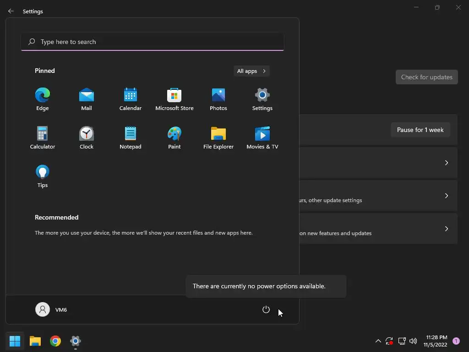This screenshot has height=352, width=469.
Task: Launch the Photos app
Action: pyautogui.click(x=218, y=99)
